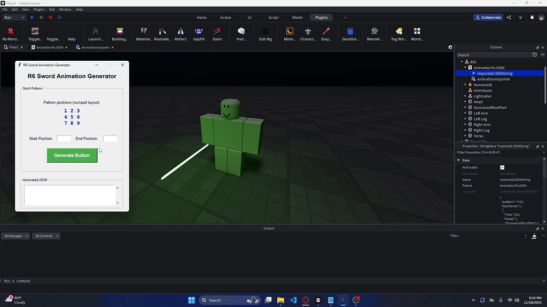Pause the running simulation
Screen dimensions: 547x307
tap(41, 17)
